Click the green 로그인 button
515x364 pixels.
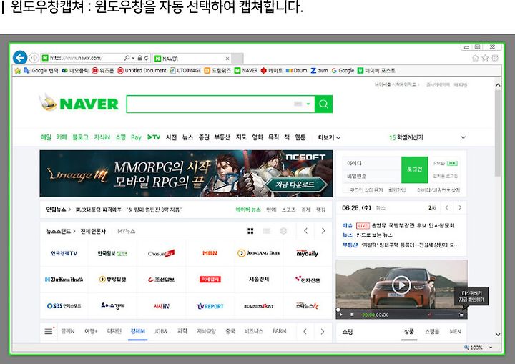pyautogui.click(x=414, y=170)
